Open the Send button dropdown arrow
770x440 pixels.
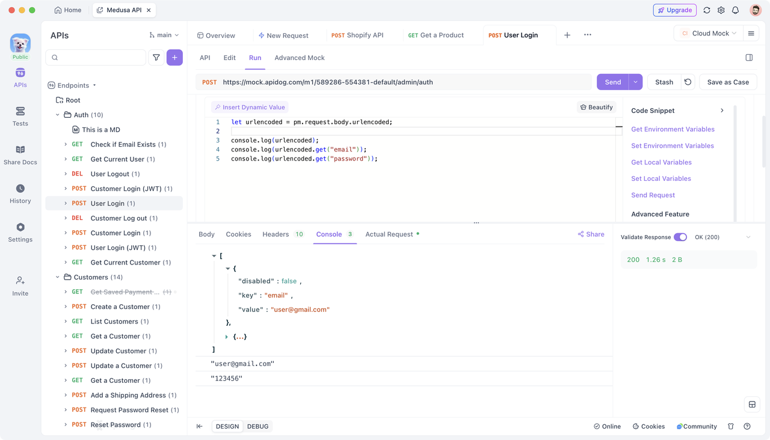click(x=635, y=82)
